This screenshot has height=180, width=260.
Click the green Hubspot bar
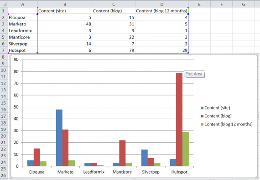click(186, 149)
